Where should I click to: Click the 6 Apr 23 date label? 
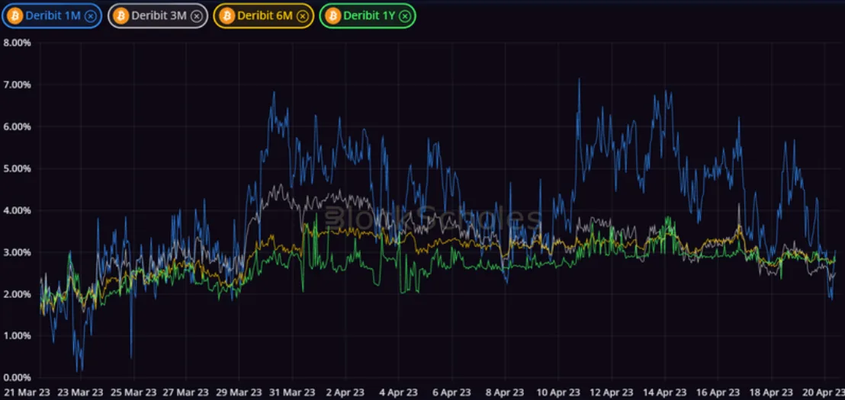451,392
